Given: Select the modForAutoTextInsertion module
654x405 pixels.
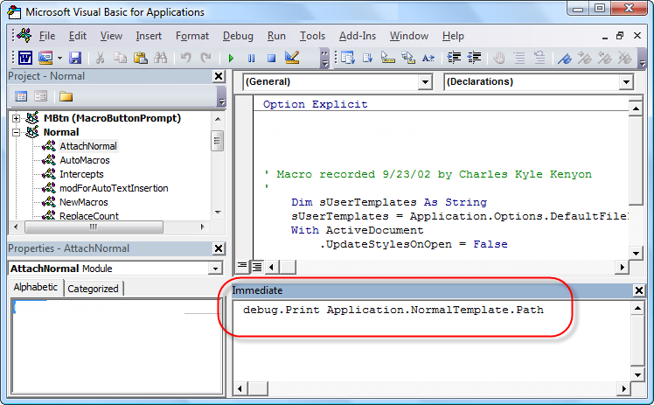Looking at the screenshot, I should [x=114, y=188].
